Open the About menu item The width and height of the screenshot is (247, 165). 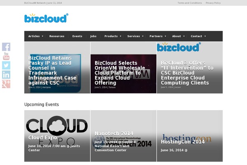(x=177, y=36)
